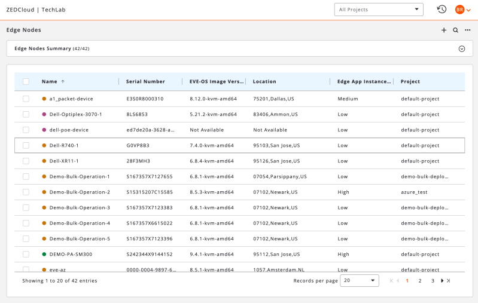Open the BR user avatar menu

point(463,10)
